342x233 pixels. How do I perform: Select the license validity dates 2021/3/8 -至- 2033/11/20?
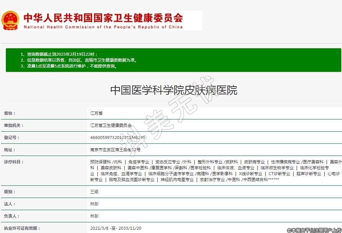[x=116, y=228]
